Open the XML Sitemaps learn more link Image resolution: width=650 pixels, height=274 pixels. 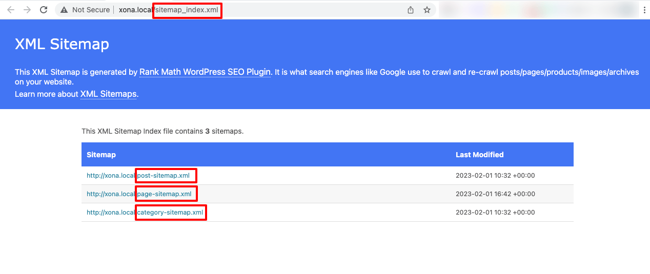point(109,94)
